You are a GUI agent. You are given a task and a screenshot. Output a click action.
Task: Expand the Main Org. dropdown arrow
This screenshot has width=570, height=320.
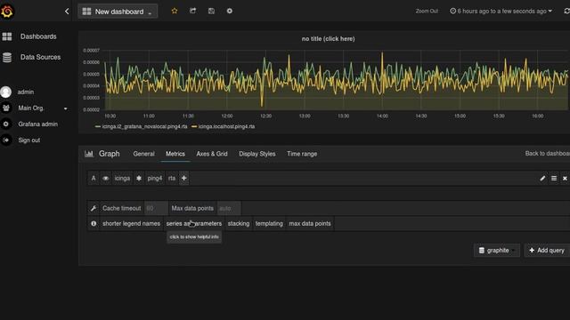[x=66, y=108]
